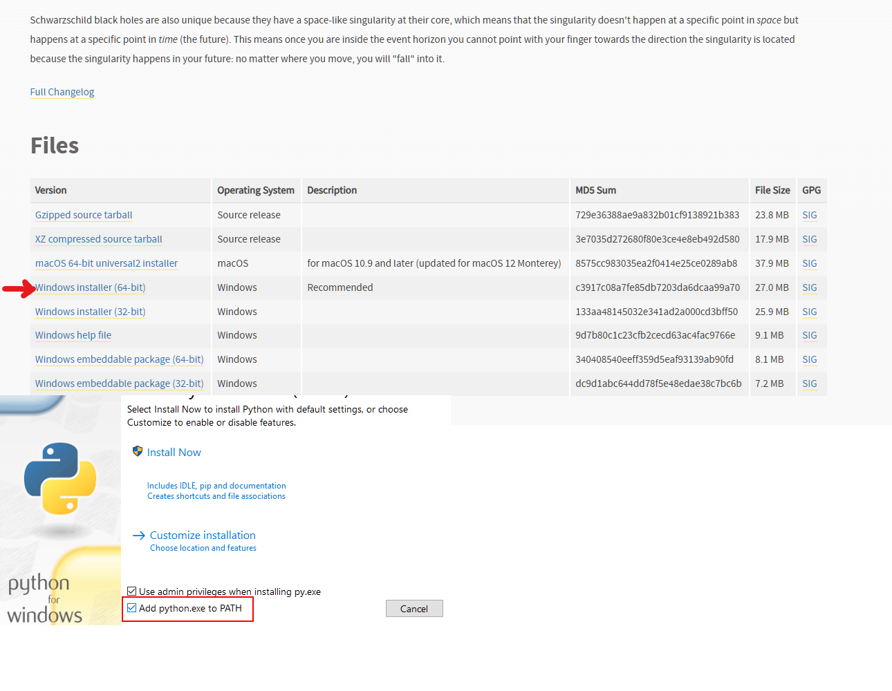Open SIG for embeddable package 64-bit row

click(x=810, y=359)
